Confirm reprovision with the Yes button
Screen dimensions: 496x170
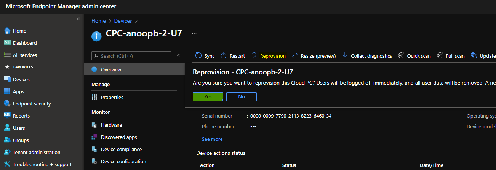pos(208,97)
